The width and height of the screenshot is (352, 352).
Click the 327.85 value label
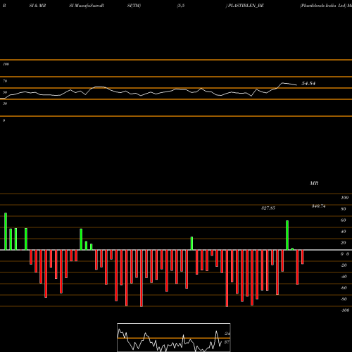point(268,208)
